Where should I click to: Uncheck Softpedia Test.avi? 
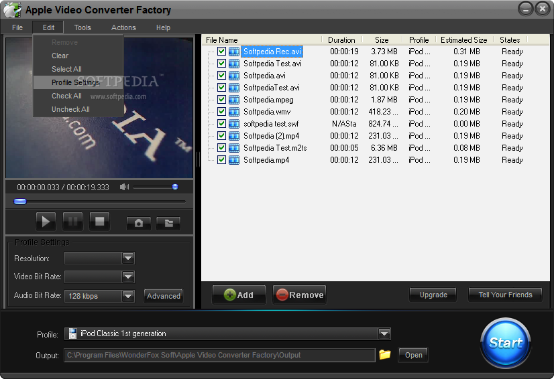(x=221, y=64)
